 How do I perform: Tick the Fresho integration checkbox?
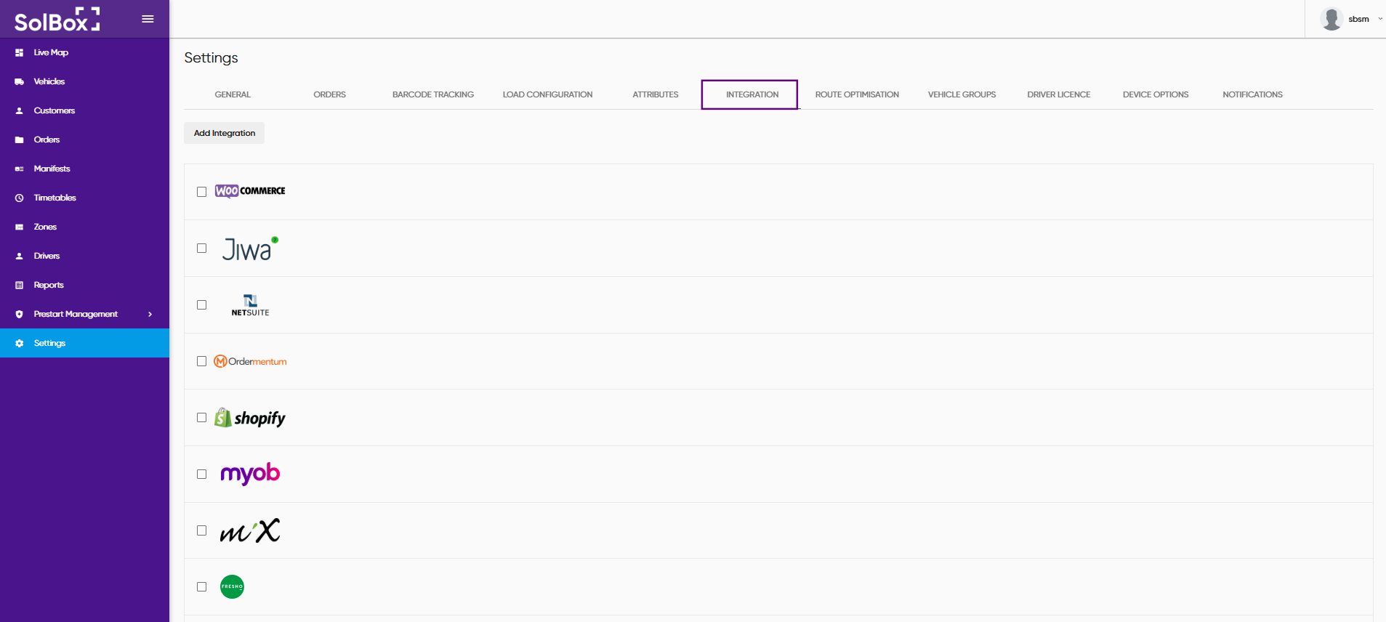[x=201, y=586]
